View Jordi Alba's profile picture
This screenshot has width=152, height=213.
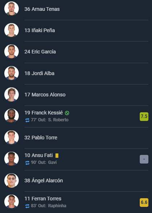pyautogui.click(x=12, y=73)
